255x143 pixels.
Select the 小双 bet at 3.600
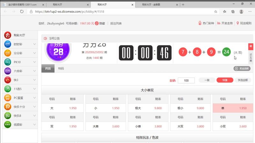coord(233,126)
